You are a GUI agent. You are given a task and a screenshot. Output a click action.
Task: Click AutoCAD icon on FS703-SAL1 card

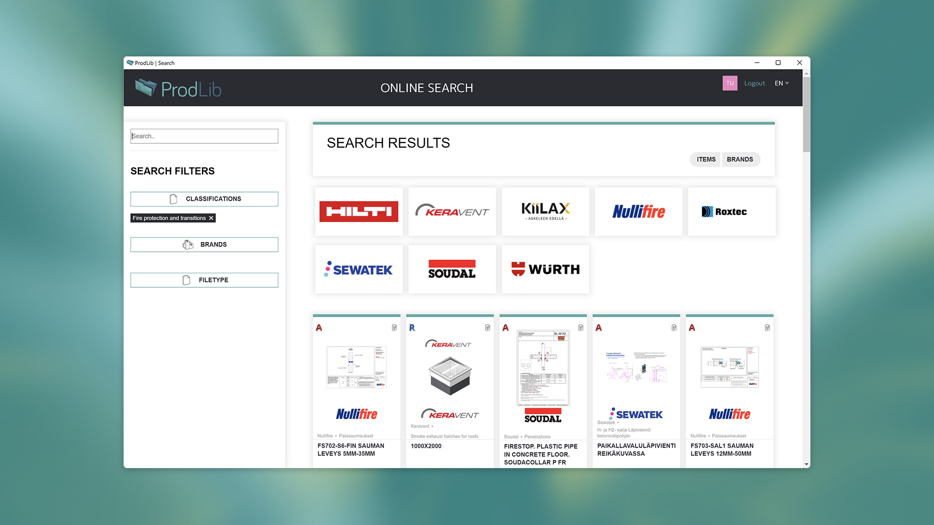pyautogui.click(x=692, y=328)
